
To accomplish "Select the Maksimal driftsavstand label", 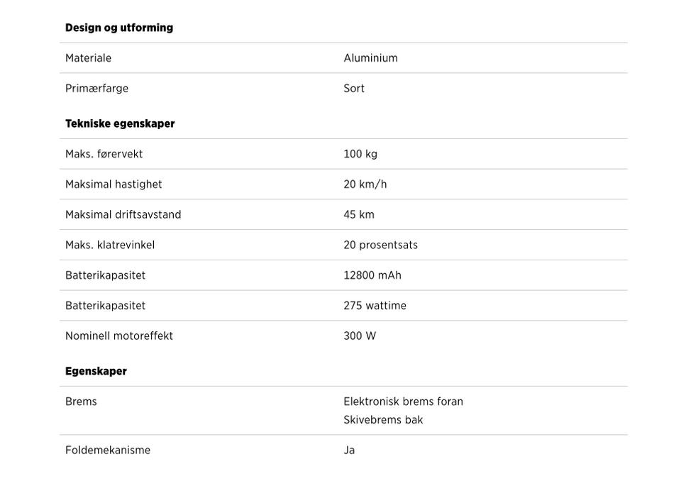I will (x=123, y=215).
